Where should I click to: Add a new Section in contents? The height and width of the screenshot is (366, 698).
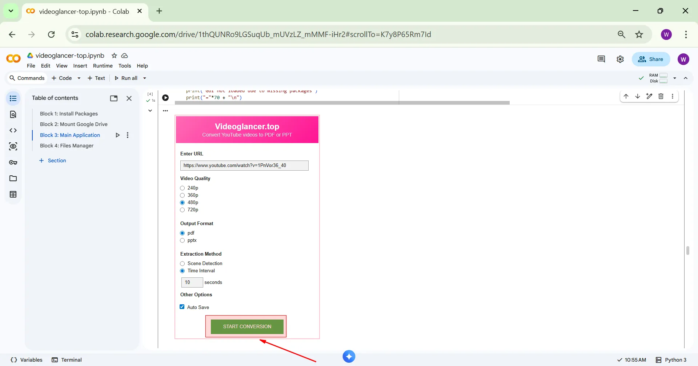53,160
